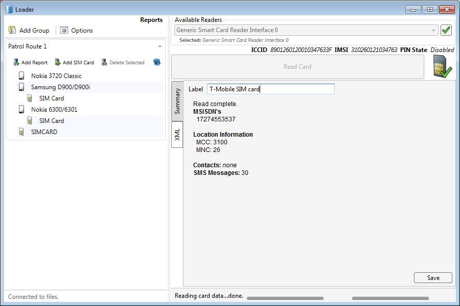The width and height of the screenshot is (460, 306).
Task: Click the Options label
Action: (82, 31)
